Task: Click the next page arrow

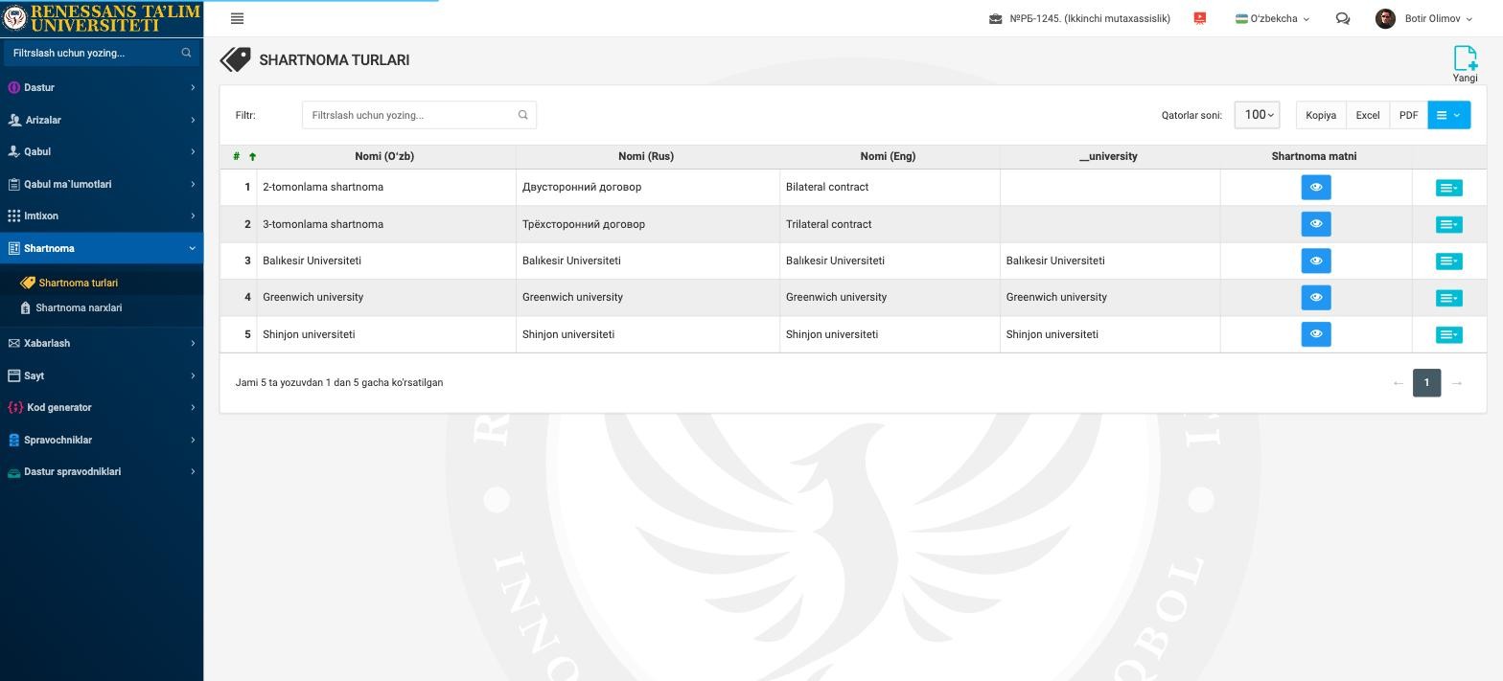Action: point(1456,383)
